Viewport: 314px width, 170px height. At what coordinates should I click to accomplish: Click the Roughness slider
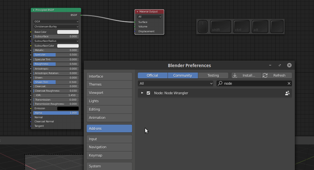(x=56, y=64)
